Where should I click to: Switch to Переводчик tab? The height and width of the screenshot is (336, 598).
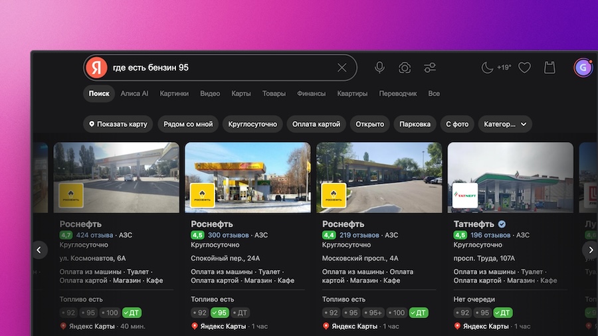click(x=398, y=94)
